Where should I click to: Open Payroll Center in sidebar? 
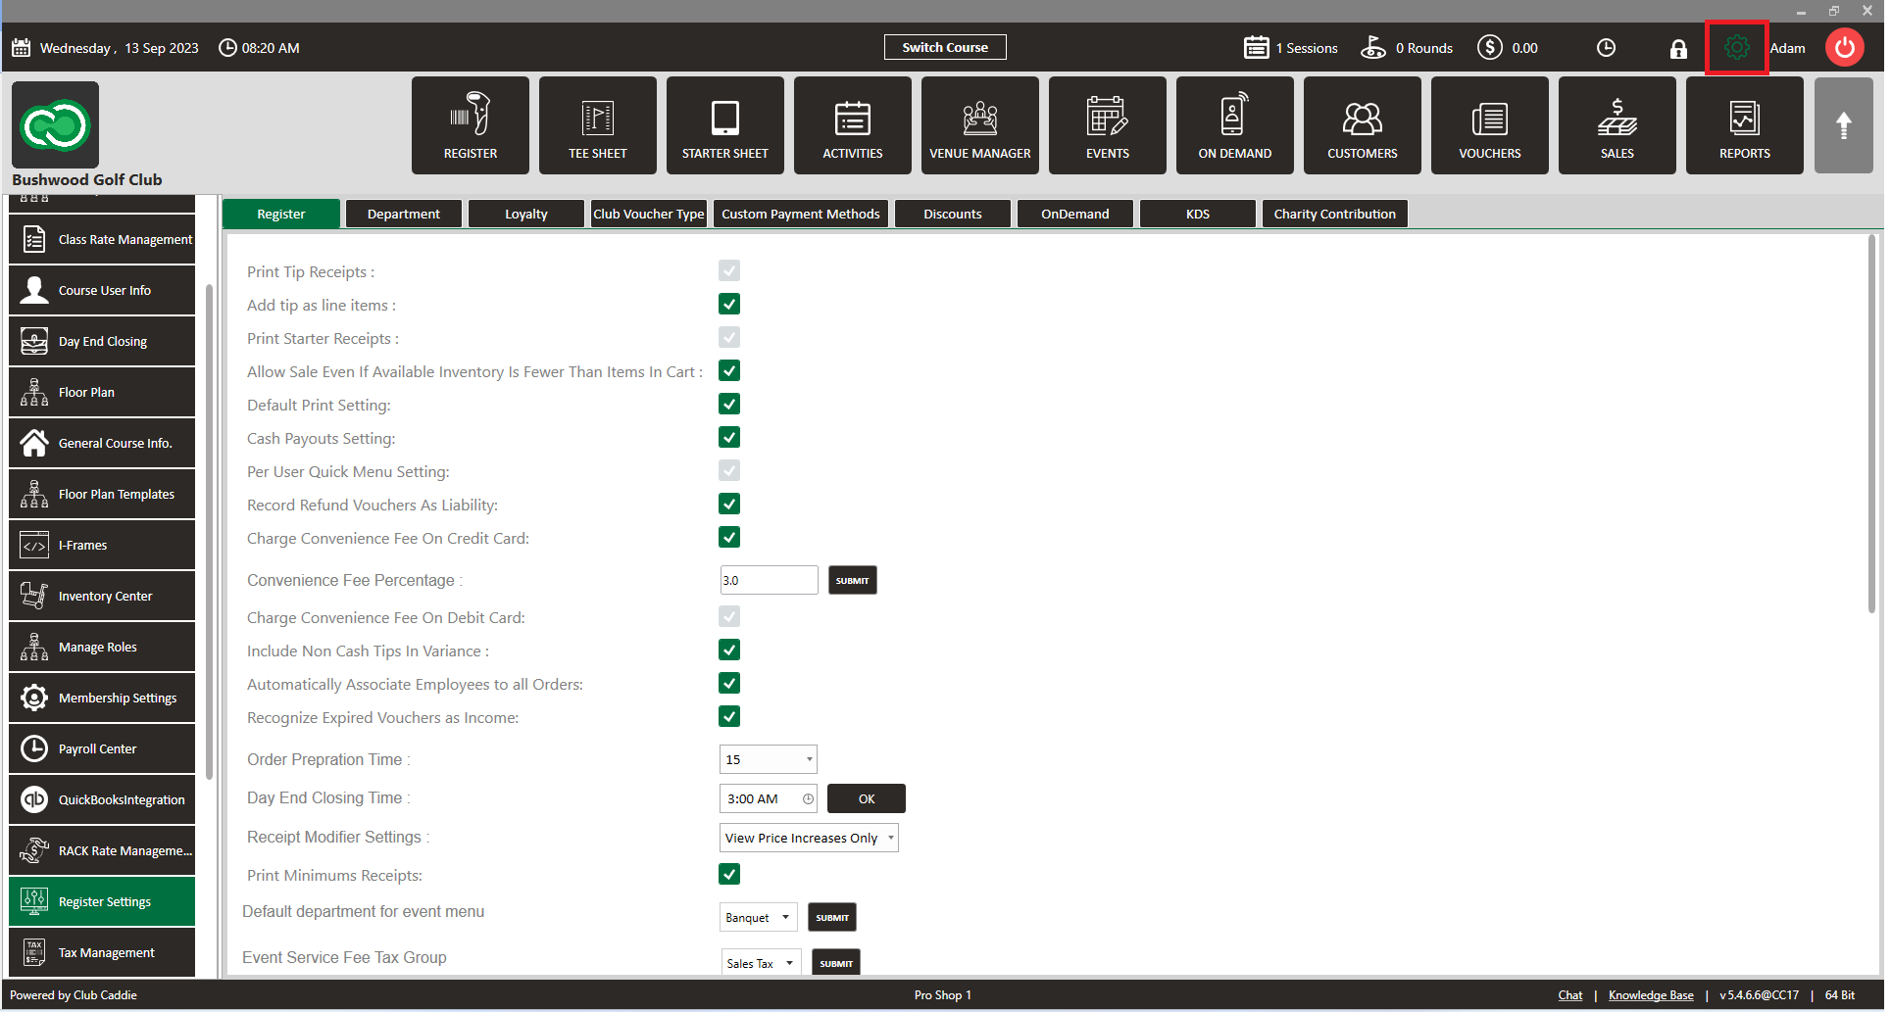102,748
